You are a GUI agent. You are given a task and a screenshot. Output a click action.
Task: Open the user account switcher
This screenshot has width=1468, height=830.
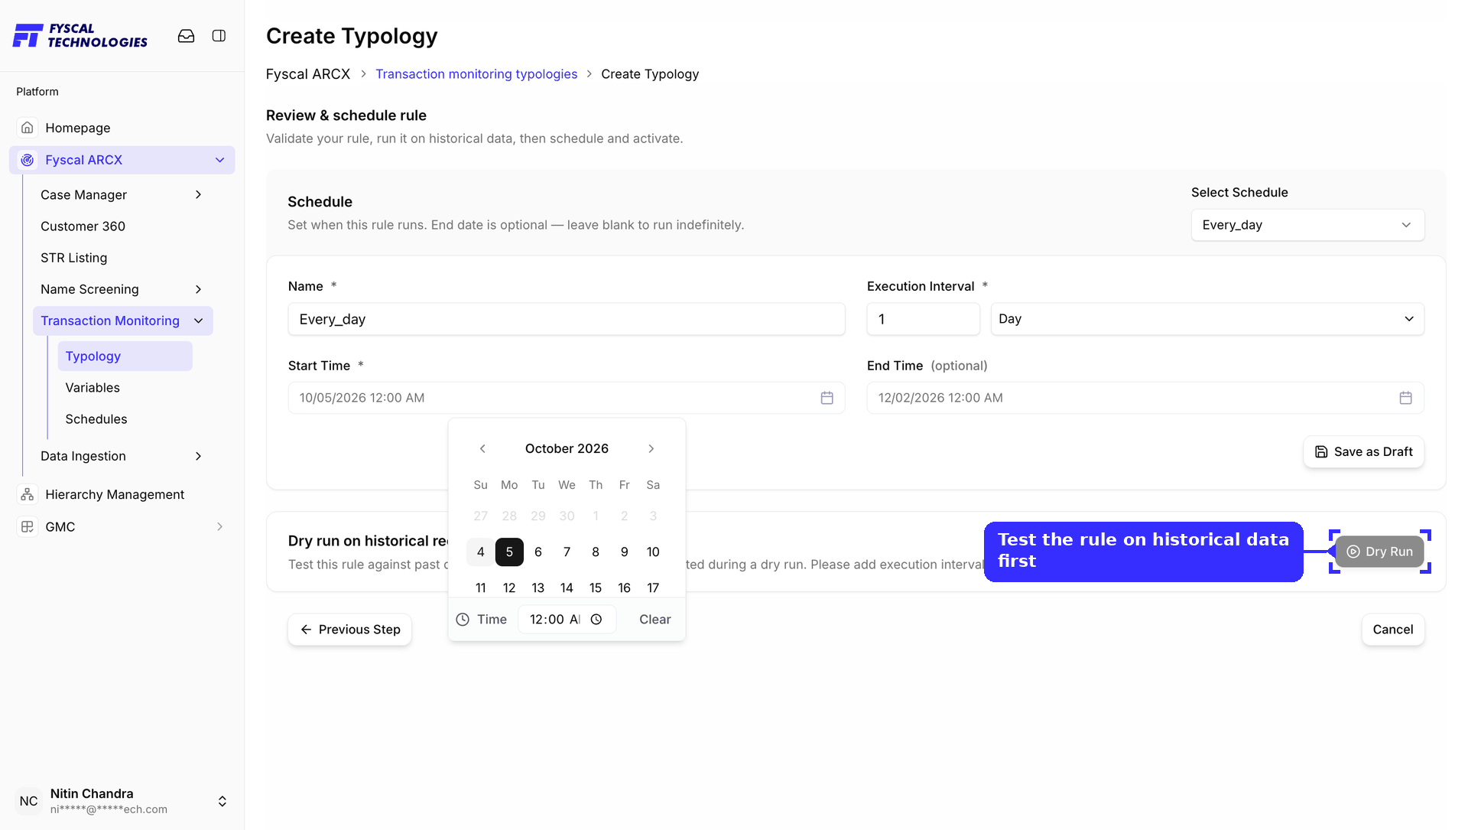pyautogui.click(x=222, y=801)
